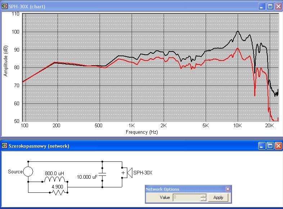Click the '800.0 uH' value label
Viewport: 283px width, 209px height.
click(x=55, y=173)
